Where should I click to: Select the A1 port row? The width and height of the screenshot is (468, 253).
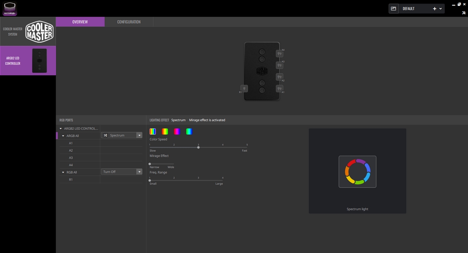101,143
